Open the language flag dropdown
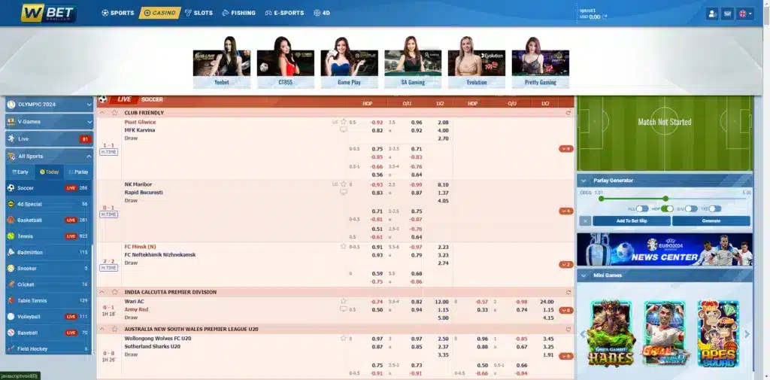This screenshot has height=380, width=770. tap(744, 14)
